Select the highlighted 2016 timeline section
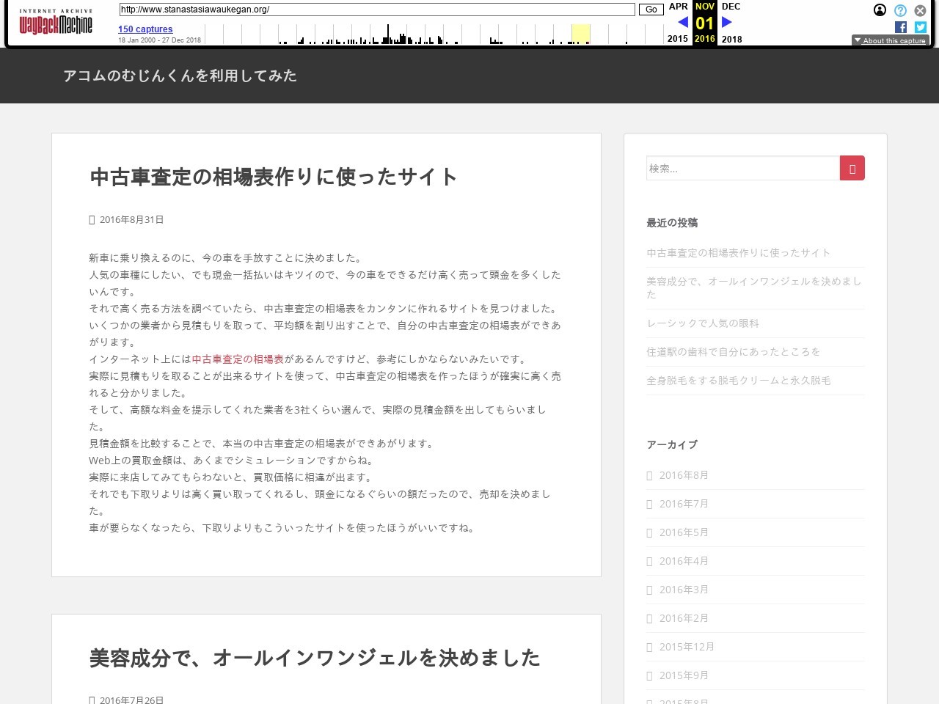 [x=580, y=34]
